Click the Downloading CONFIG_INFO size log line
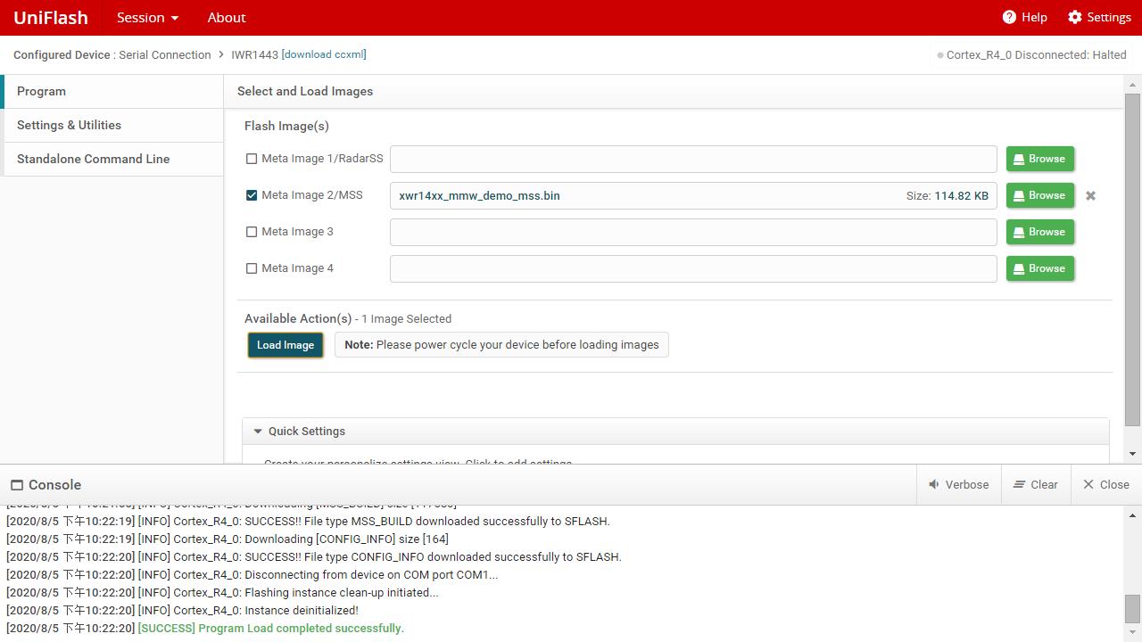This screenshot has height=642, width=1142. pos(228,539)
